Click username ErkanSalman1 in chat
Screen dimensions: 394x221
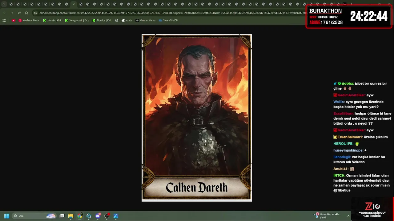tap(350, 137)
